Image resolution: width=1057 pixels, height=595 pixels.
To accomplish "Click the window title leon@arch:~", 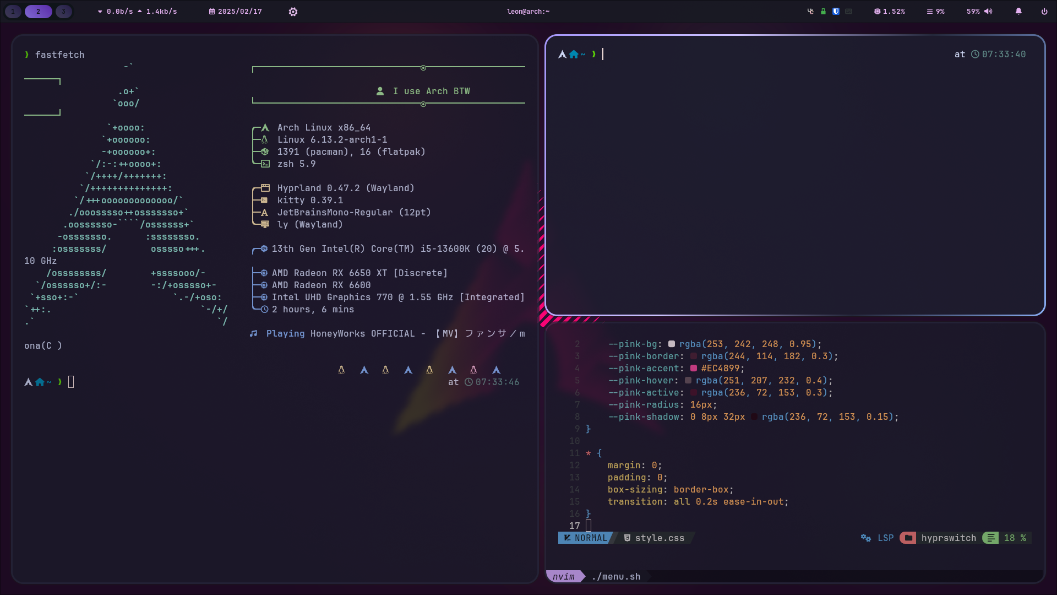I will tap(528, 12).
